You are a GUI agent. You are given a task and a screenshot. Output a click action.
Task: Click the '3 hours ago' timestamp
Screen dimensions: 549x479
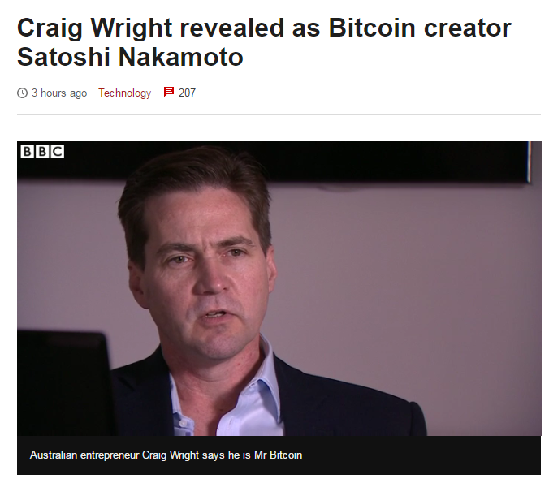click(59, 93)
